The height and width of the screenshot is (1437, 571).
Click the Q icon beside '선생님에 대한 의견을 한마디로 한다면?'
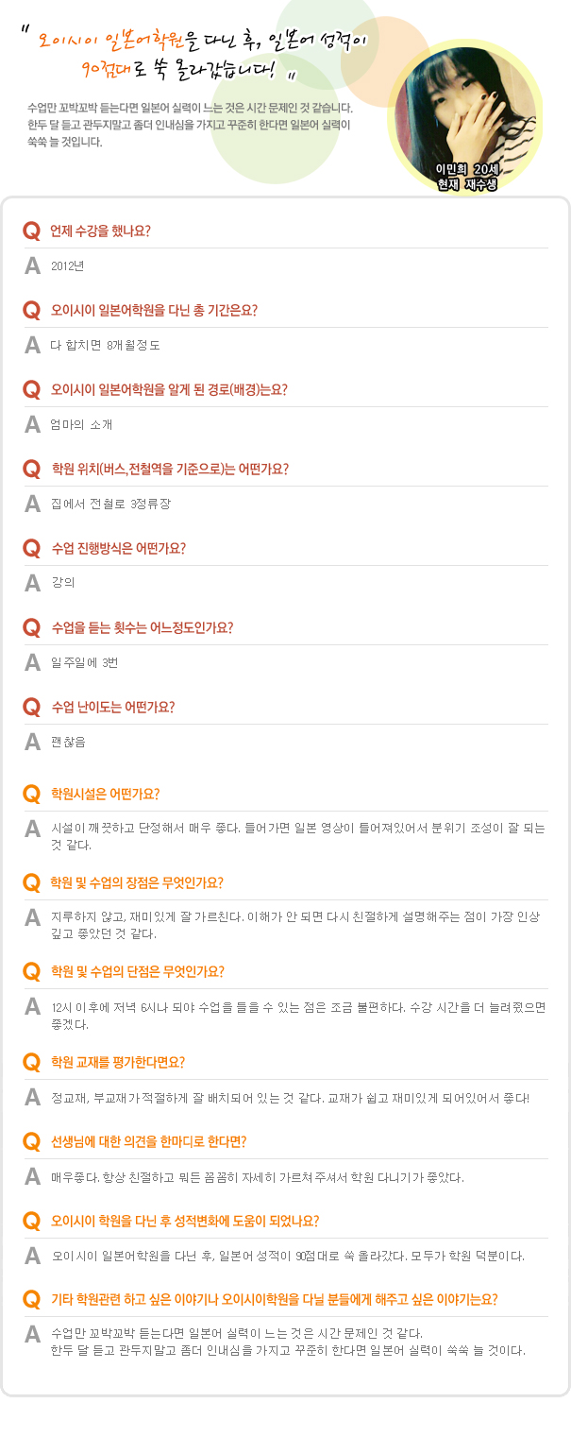point(32,1141)
